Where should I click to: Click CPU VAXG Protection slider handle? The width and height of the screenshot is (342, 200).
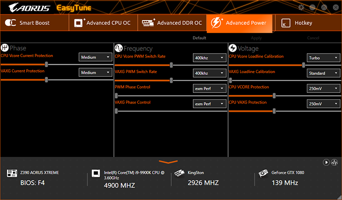(274, 111)
